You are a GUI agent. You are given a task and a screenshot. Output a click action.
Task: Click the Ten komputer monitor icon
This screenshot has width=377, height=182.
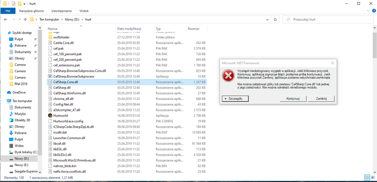[9, 101]
